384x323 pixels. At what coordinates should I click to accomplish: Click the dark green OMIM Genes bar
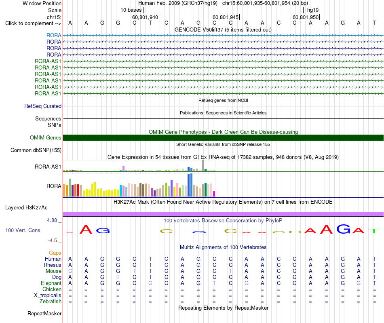coord(223,137)
